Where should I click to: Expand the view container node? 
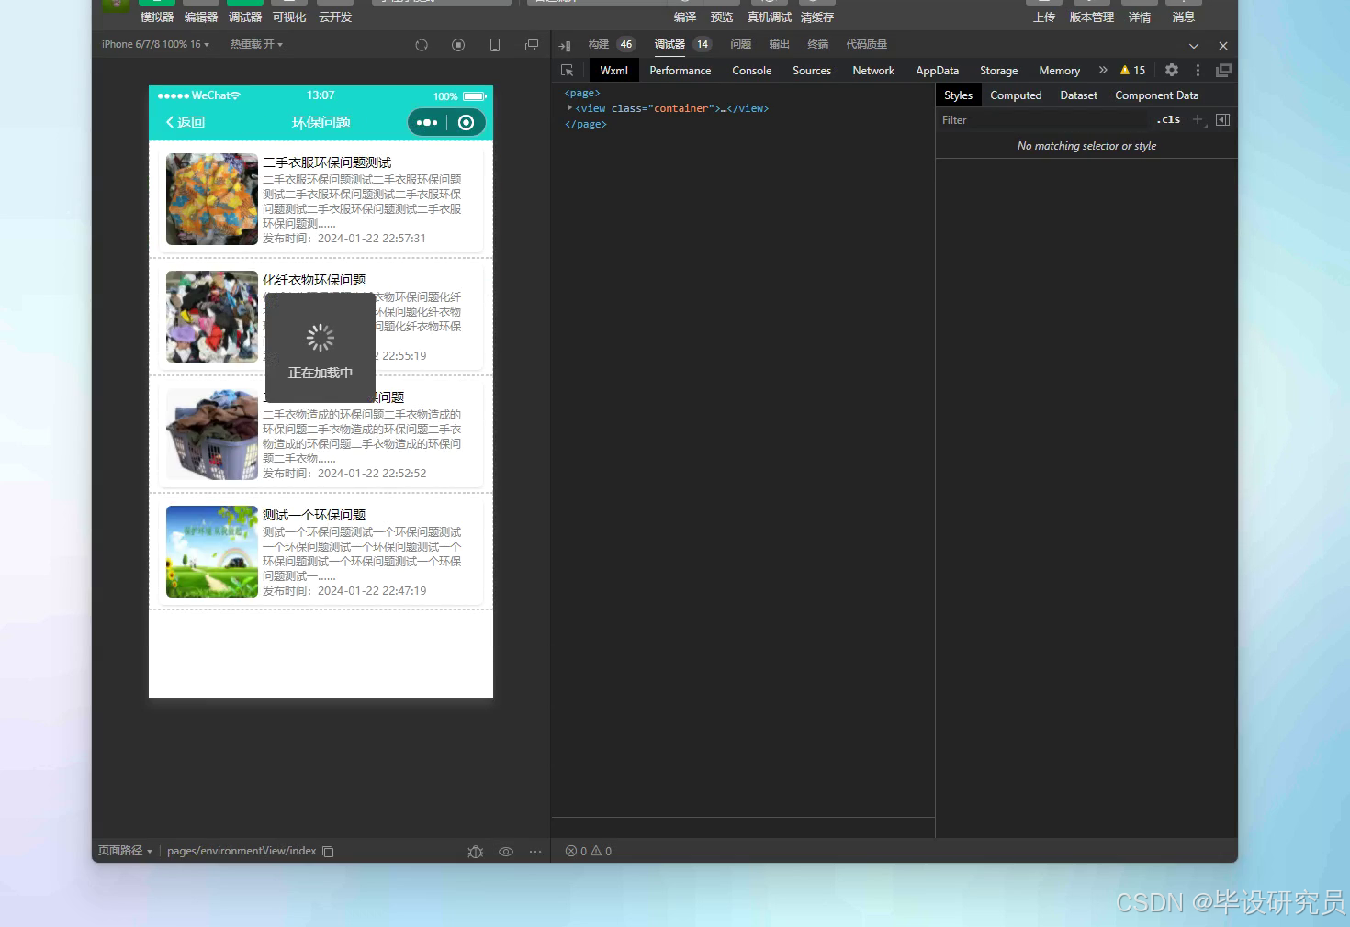tap(569, 108)
